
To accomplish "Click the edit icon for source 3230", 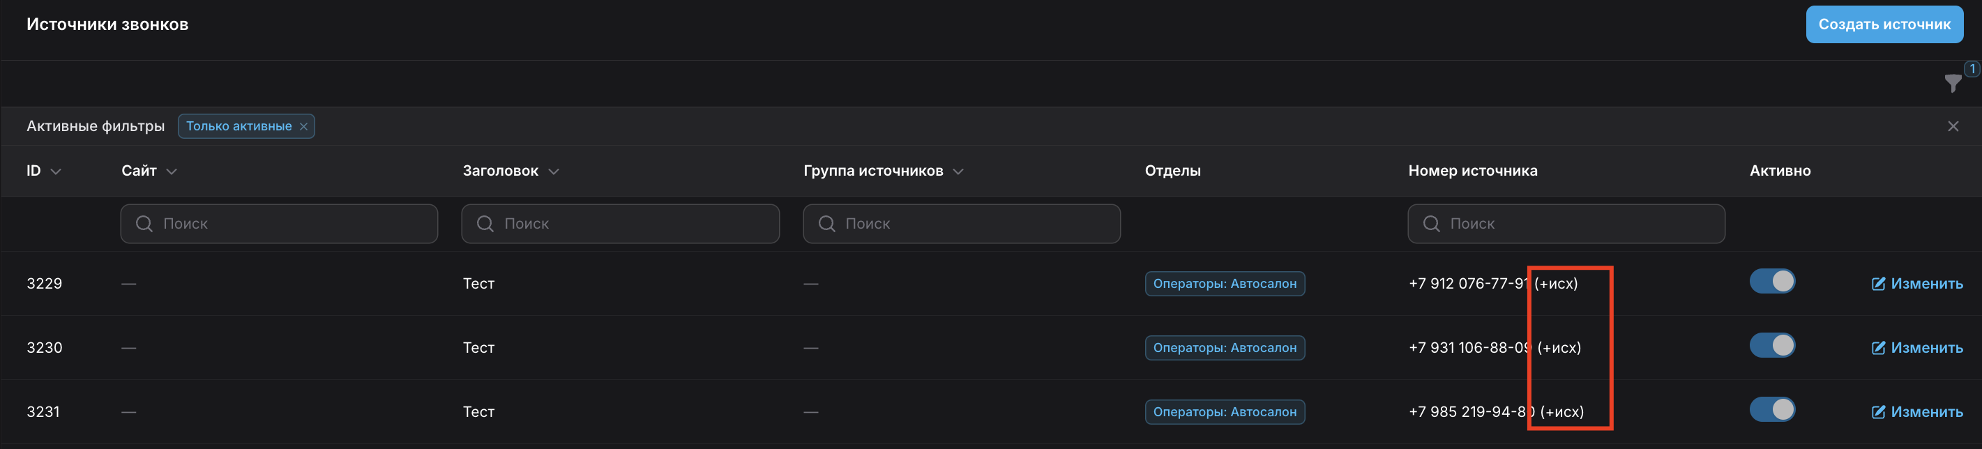I will 1878,347.
